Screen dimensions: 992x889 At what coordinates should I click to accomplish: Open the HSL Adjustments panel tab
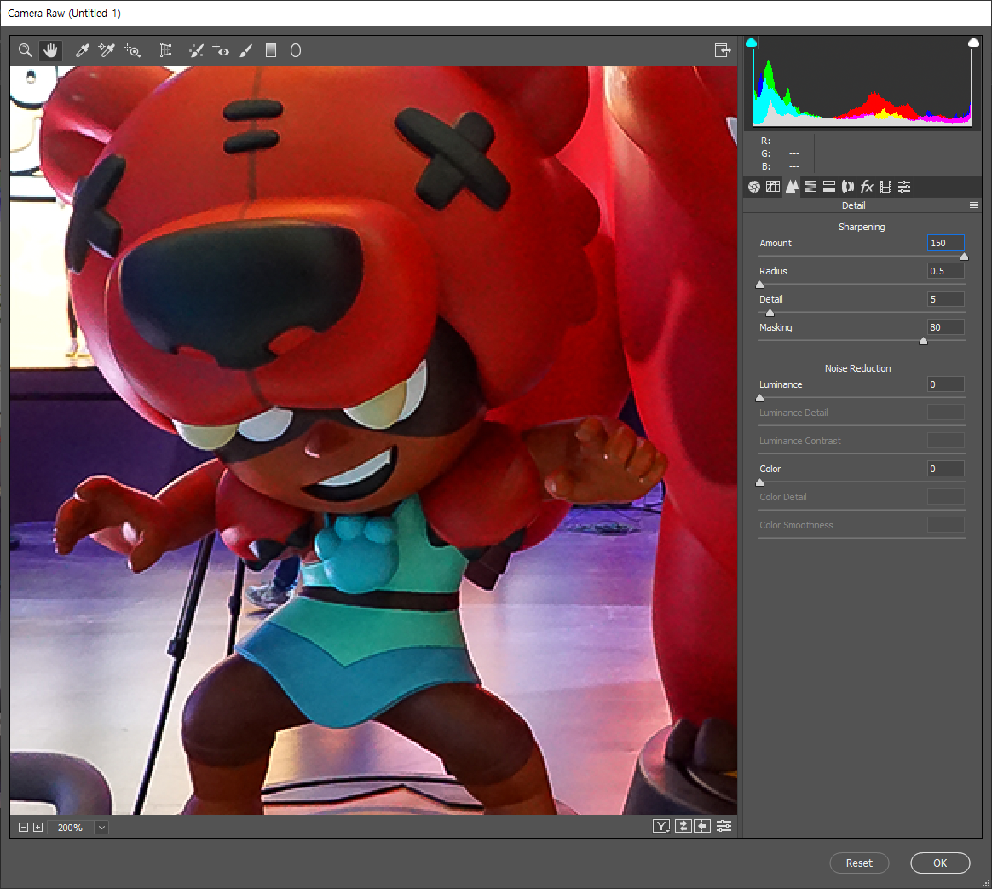810,187
